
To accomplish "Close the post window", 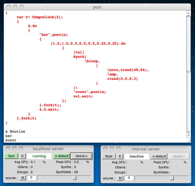I will (x=8, y=7).
